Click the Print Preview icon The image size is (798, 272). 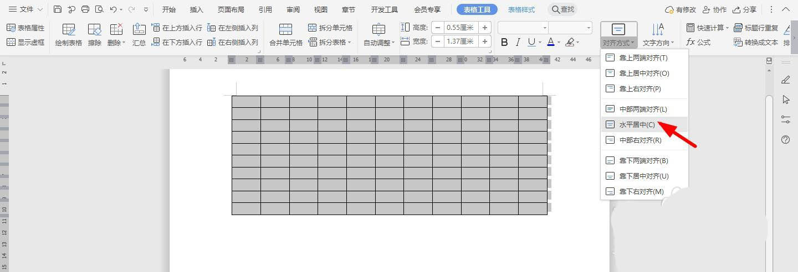[x=99, y=9]
